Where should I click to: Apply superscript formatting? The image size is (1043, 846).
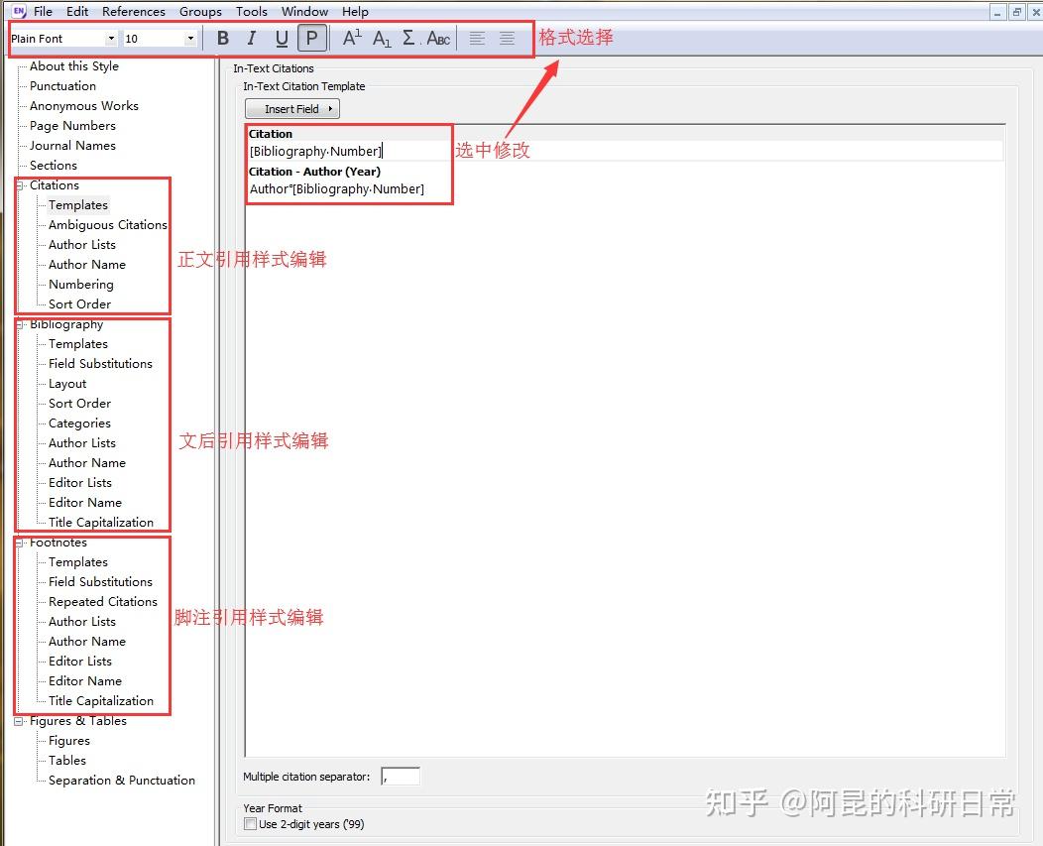click(x=349, y=38)
